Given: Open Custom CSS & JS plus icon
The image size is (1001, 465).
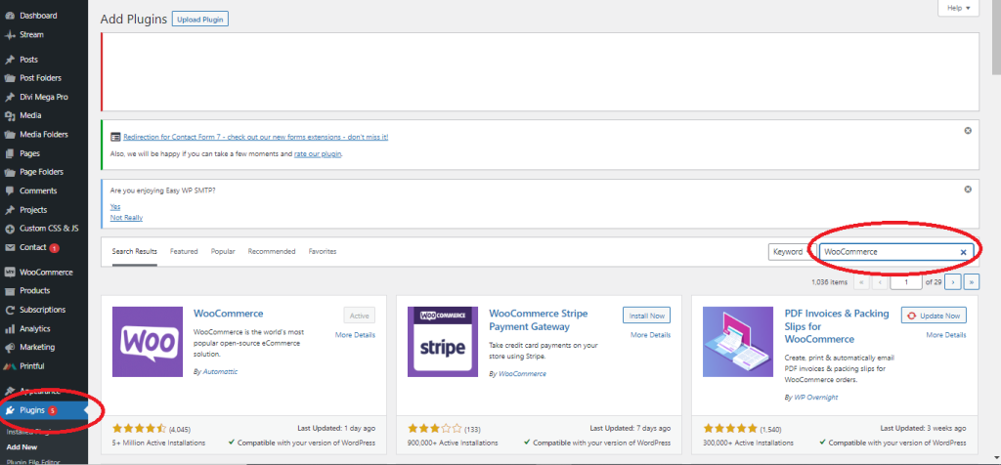Looking at the screenshot, I should (x=10, y=229).
